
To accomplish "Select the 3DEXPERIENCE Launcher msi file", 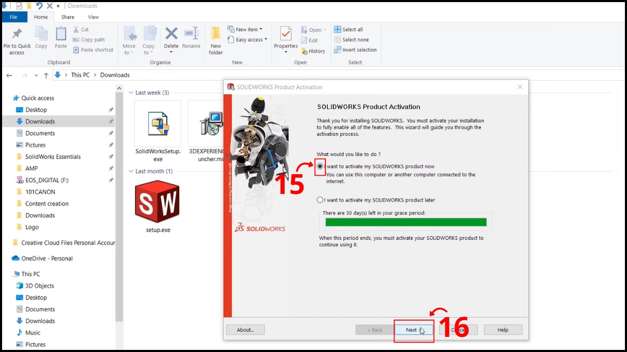I will click(211, 124).
